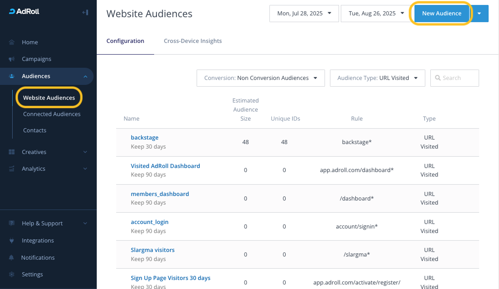The image size is (499, 289).
Task: Click the Creatives grid icon
Action: pyautogui.click(x=12, y=152)
